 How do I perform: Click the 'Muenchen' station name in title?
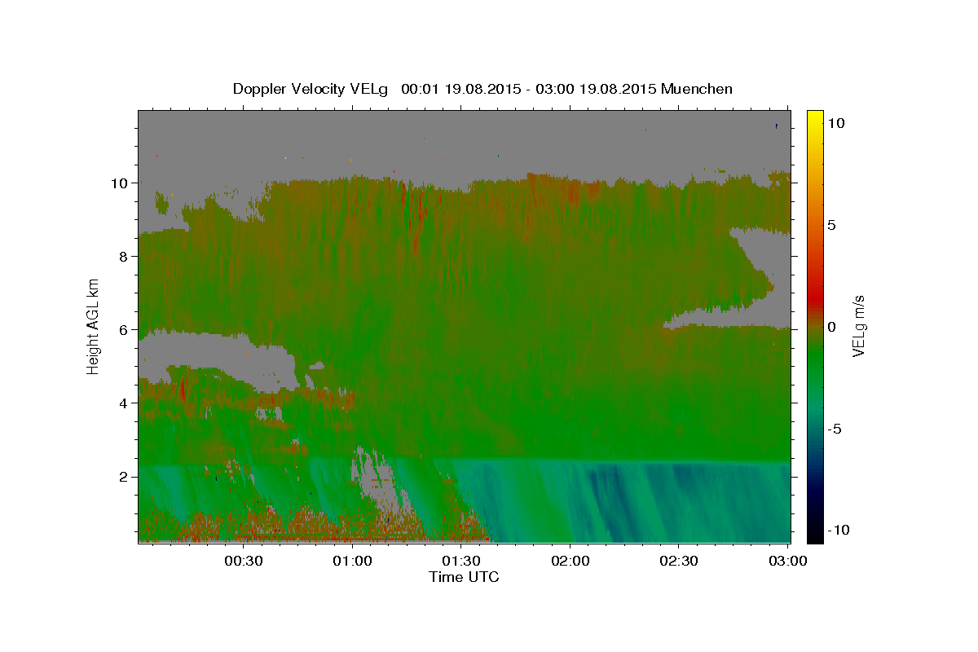pos(697,89)
